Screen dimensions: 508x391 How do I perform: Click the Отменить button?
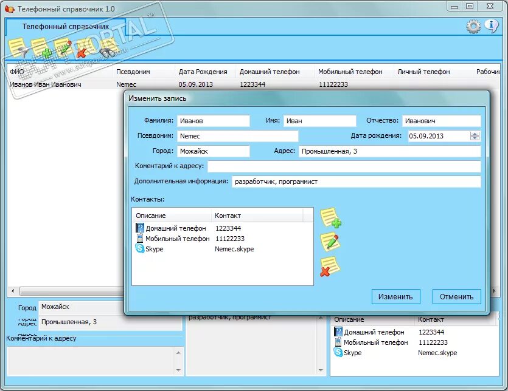click(x=456, y=296)
